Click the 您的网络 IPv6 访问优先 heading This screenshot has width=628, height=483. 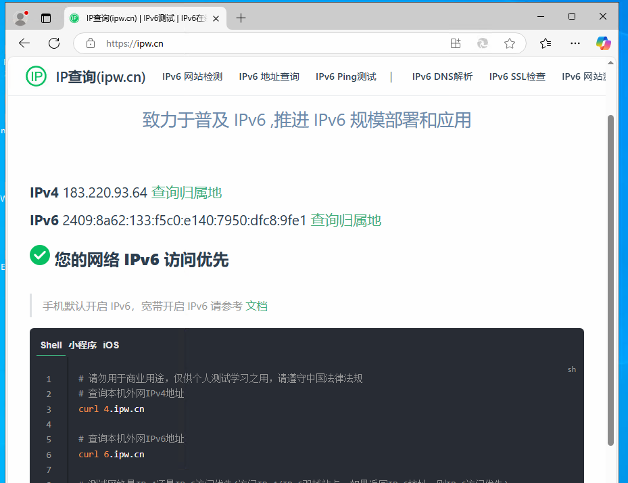pos(141,260)
